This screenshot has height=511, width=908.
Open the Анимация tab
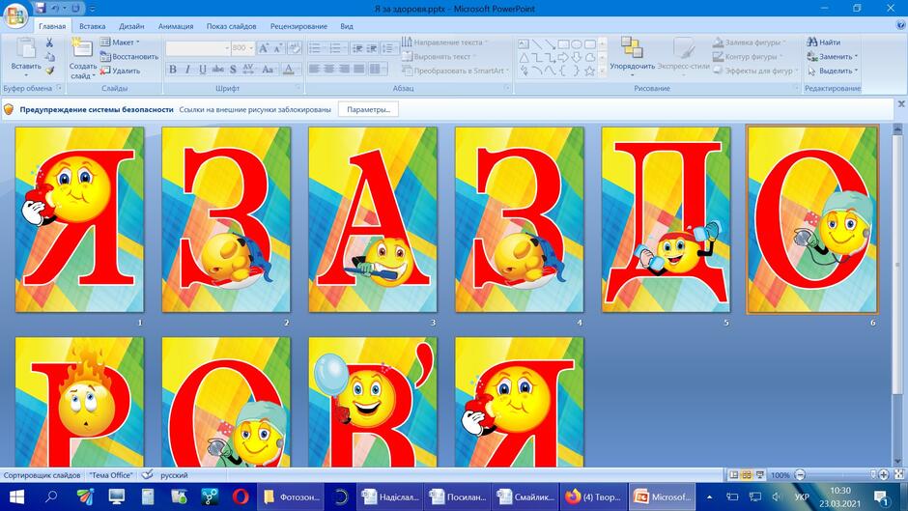[x=176, y=26]
